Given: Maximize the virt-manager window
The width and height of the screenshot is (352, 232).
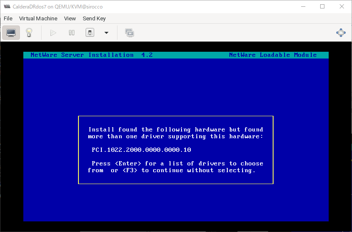Looking at the screenshot, I should tap(322, 6).
